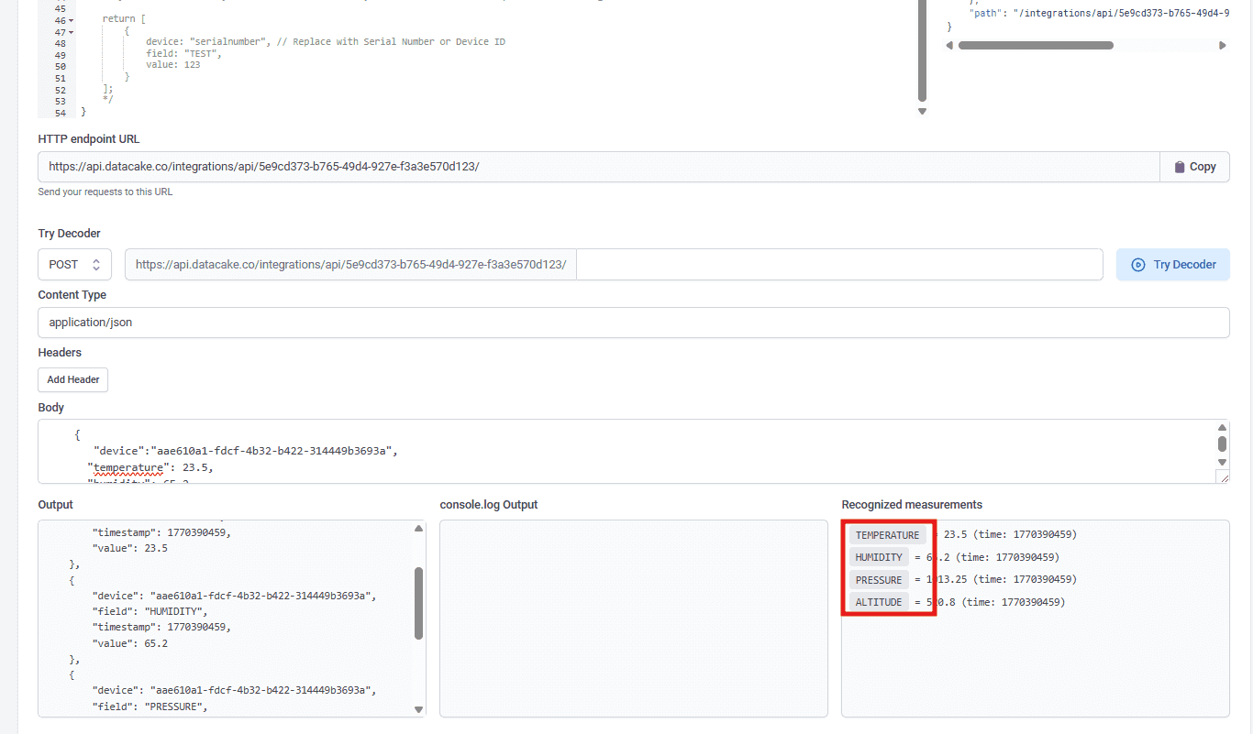
Task: Click the Output panel vertical scrollbar thumb
Action: (x=419, y=602)
